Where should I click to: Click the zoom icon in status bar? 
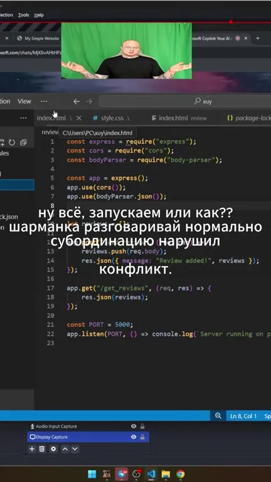pyautogui.click(x=218, y=415)
